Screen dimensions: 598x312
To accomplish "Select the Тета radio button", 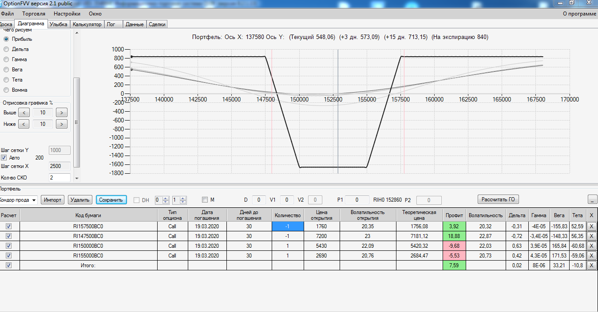I will 6,80.
